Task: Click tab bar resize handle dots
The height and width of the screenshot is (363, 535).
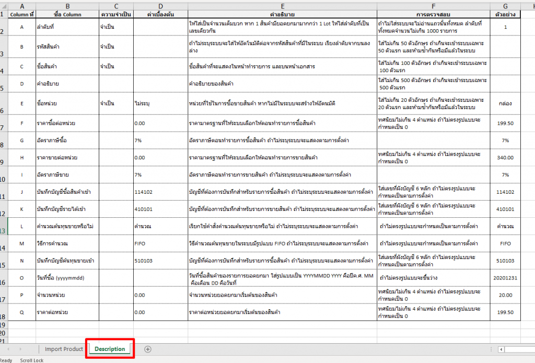Action: click(x=491, y=349)
